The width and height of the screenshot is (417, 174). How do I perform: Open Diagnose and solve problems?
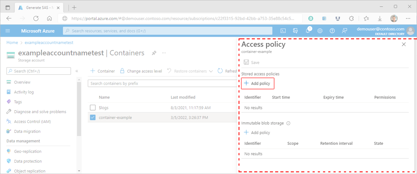40,112
